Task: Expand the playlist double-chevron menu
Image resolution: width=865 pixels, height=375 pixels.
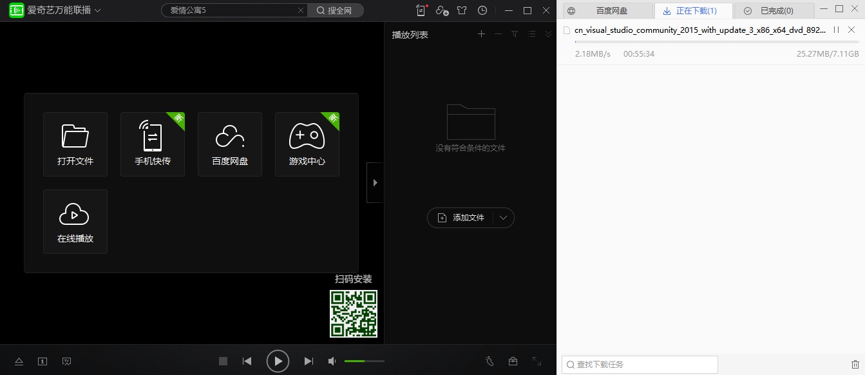Action: click(548, 34)
